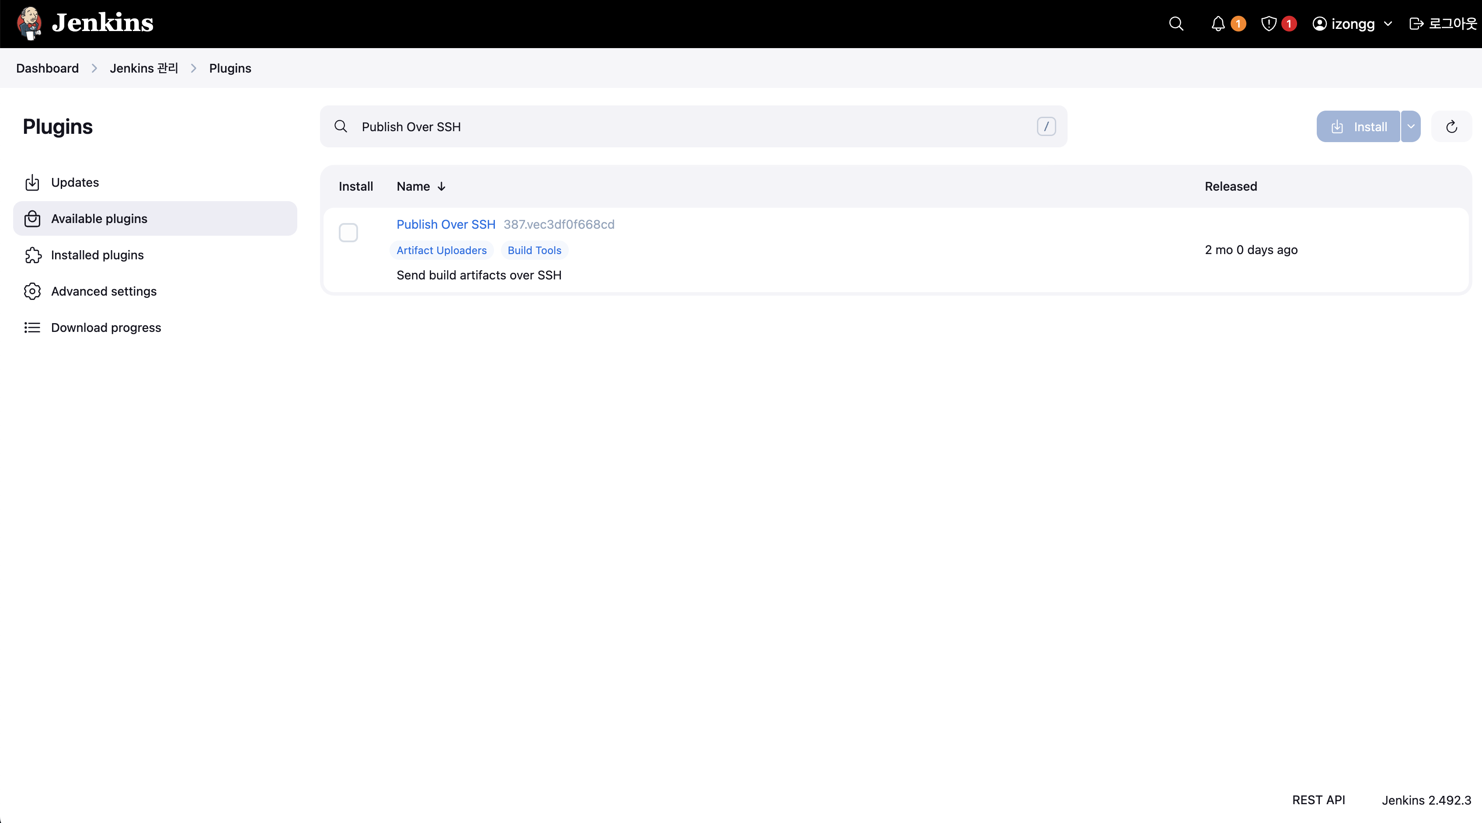Select Available plugins in the sidebar
The image size is (1482, 823).
click(99, 219)
